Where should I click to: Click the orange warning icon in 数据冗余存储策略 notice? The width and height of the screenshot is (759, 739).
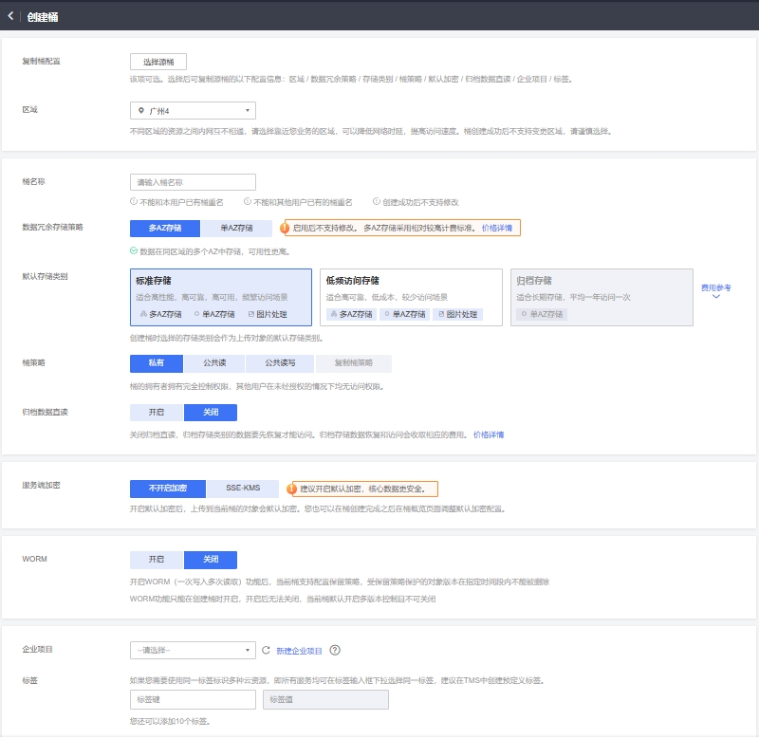284,229
